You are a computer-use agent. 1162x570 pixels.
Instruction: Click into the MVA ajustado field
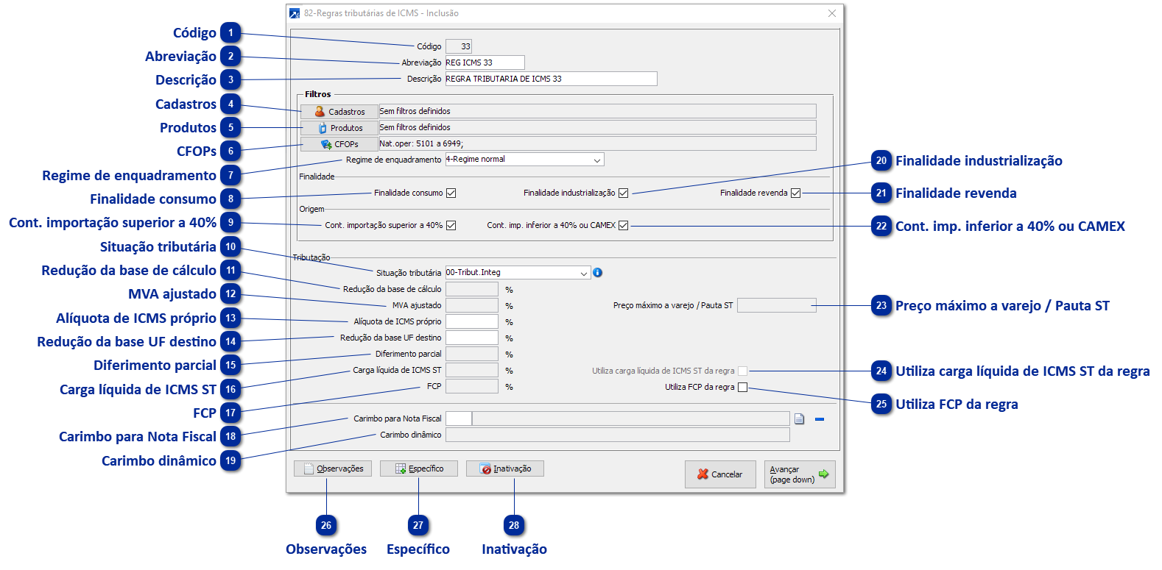point(472,306)
